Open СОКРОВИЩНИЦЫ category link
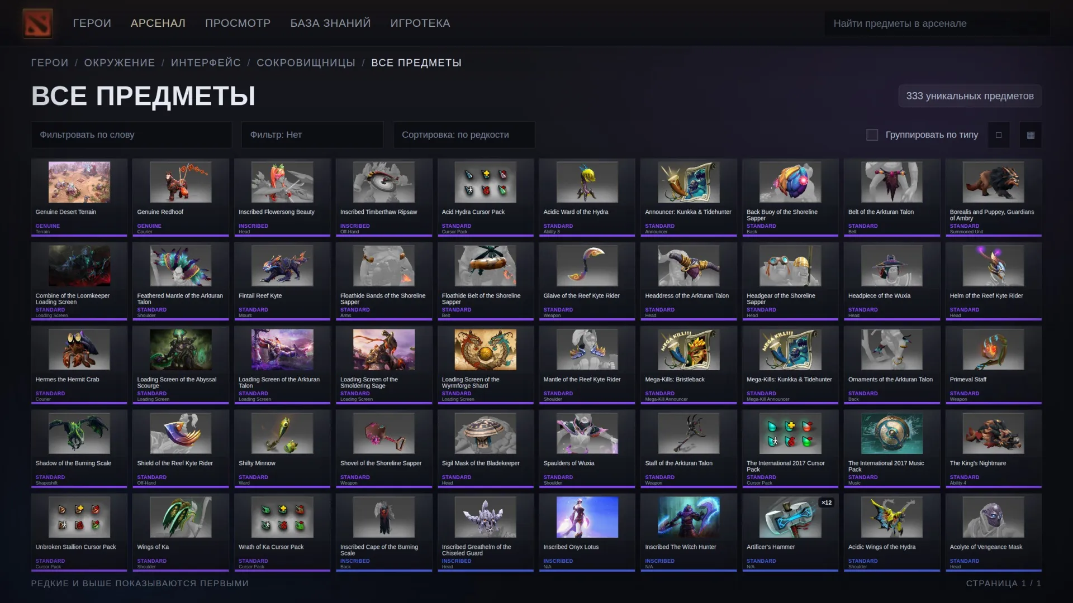 click(x=306, y=63)
